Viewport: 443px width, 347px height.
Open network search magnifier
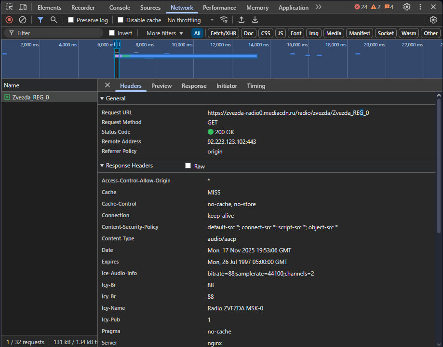[54, 20]
